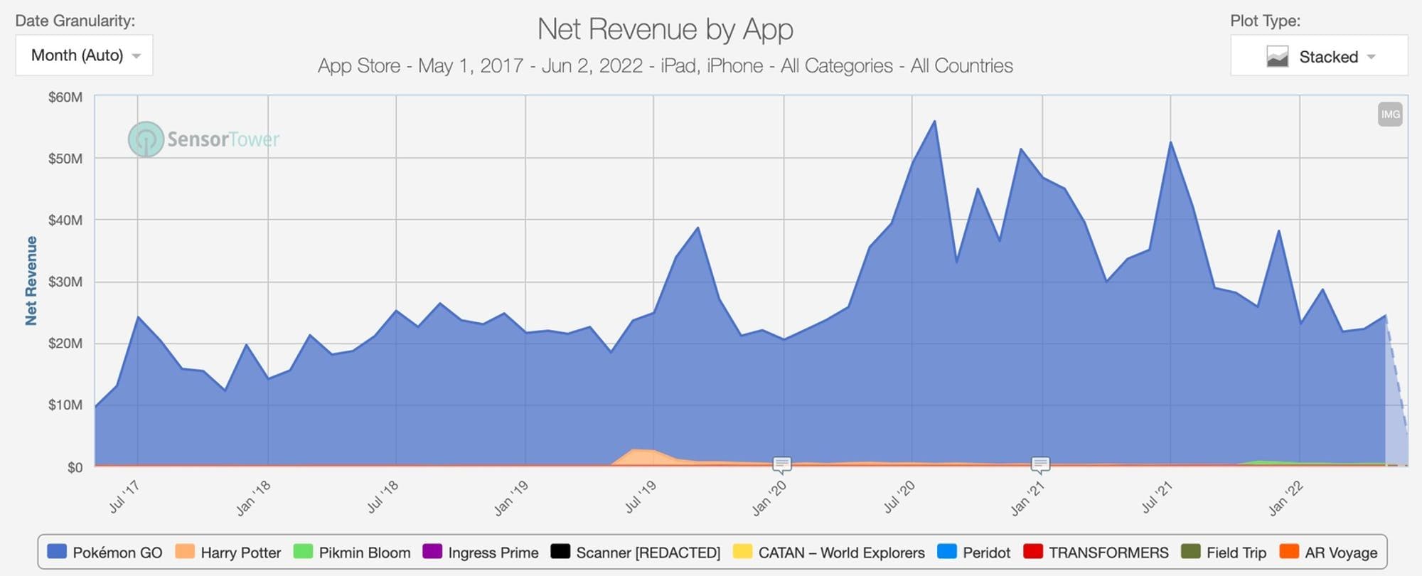The height and width of the screenshot is (576, 1422).
Task: Click the Jan '20 axis label
Action: coord(769,498)
